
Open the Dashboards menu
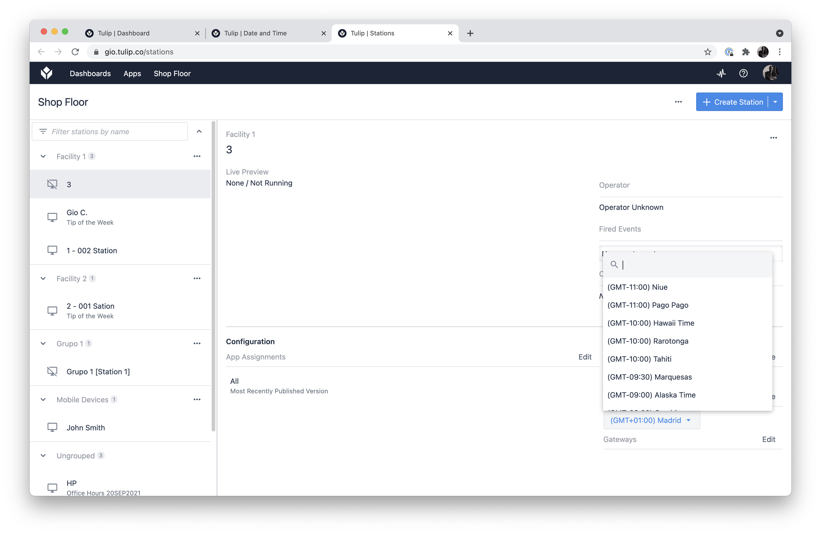[x=90, y=73]
